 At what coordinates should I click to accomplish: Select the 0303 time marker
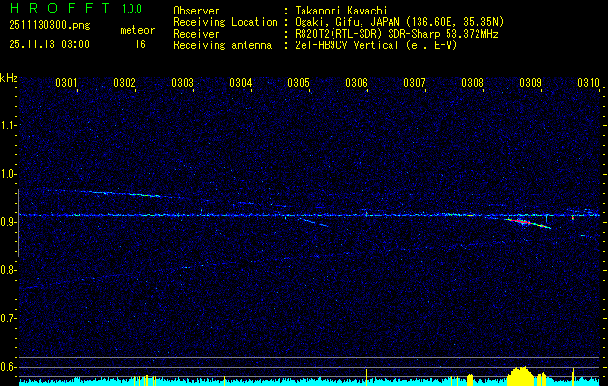pos(183,83)
